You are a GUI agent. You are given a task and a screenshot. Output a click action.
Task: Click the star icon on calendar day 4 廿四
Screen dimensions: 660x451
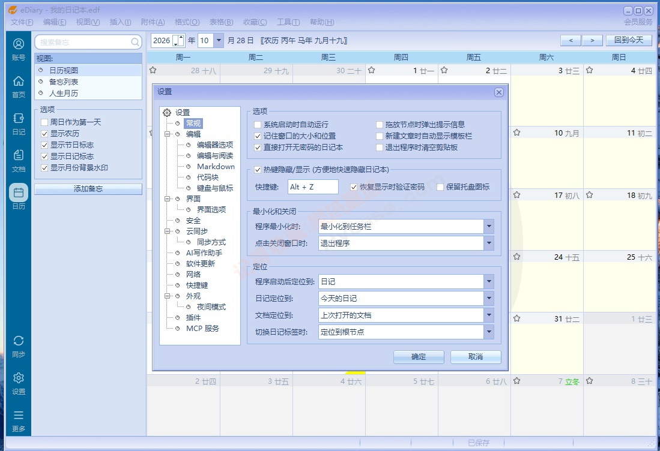(589, 70)
